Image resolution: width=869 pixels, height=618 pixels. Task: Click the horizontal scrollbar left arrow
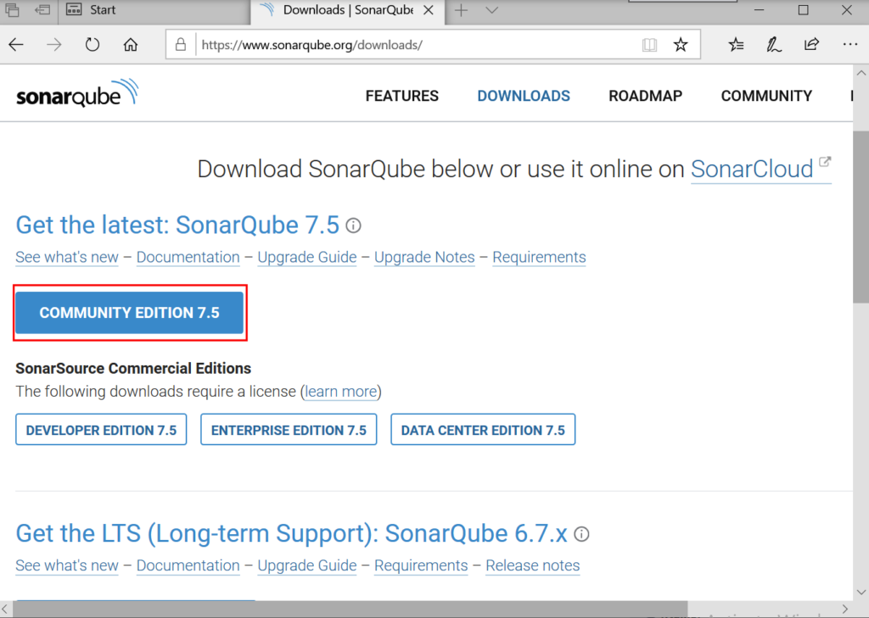tap(6, 610)
